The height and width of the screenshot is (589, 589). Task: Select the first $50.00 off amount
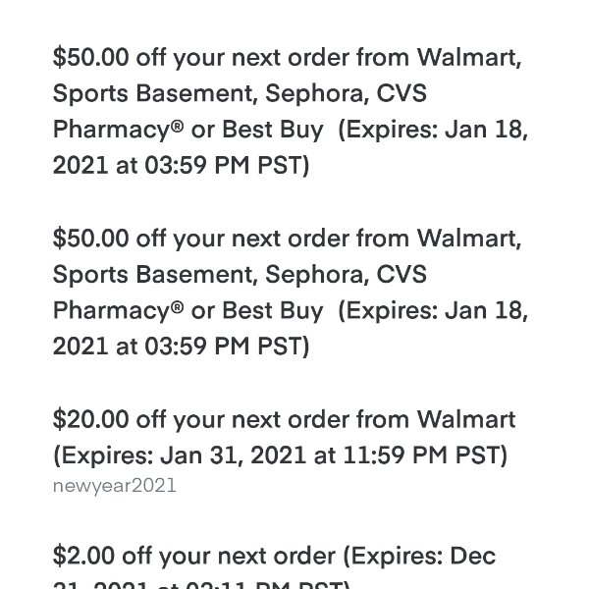click(90, 58)
